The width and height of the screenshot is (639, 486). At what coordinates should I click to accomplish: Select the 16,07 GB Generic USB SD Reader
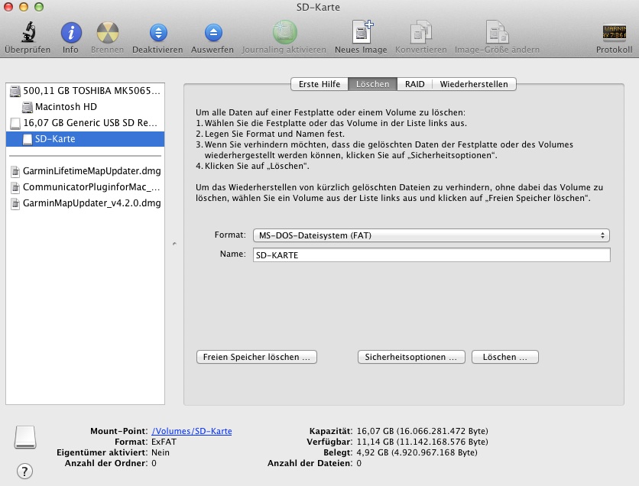[x=85, y=122]
